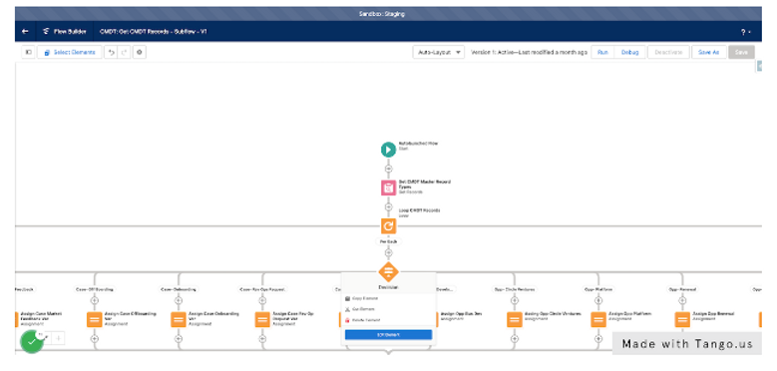Click the Save button

[x=741, y=52]
